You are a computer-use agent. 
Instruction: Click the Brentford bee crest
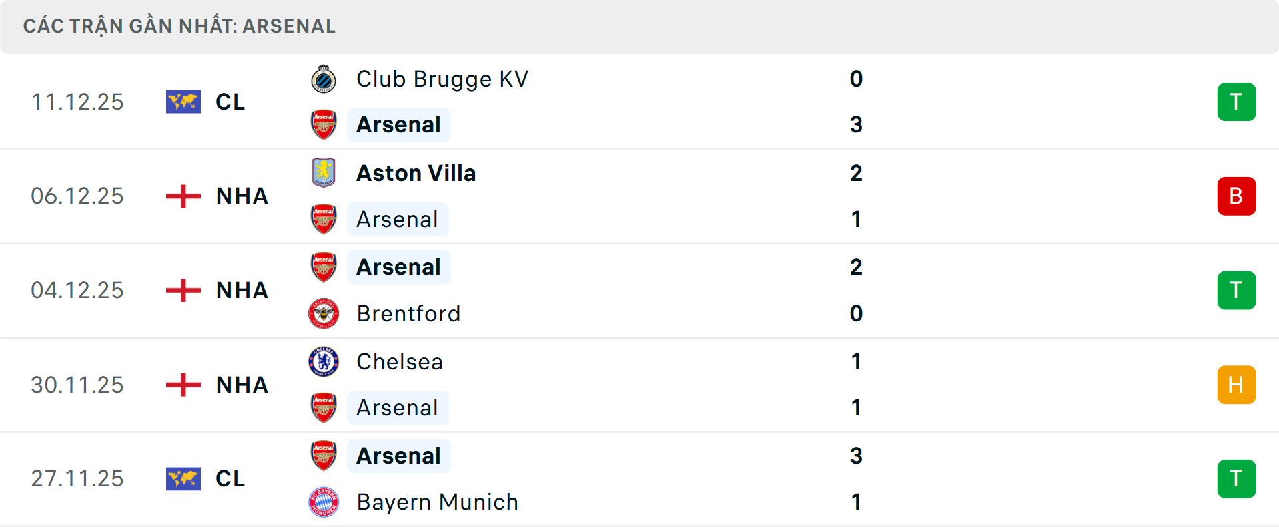point(324,313)
